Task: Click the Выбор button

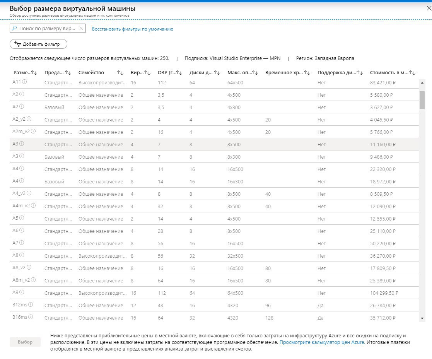Action: tap(25, 342)
